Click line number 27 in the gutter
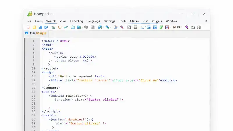The height and width of the screenshot is (131, 233). (x=33, y=100)
